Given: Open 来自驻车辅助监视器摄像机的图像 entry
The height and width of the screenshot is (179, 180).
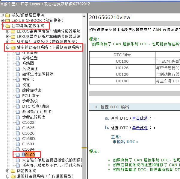Looking at the screenshot, I should (52, 160).
